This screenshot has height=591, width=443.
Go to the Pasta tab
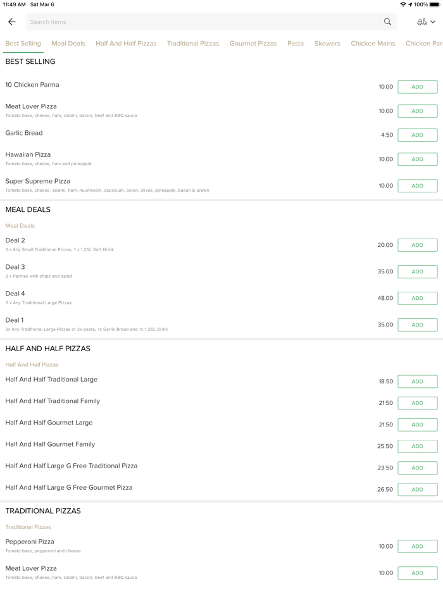296,44
